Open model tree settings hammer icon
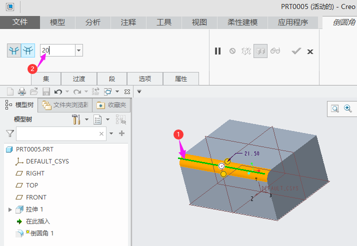The width and height of the screenshot is (357, 246). coord(76,119)
